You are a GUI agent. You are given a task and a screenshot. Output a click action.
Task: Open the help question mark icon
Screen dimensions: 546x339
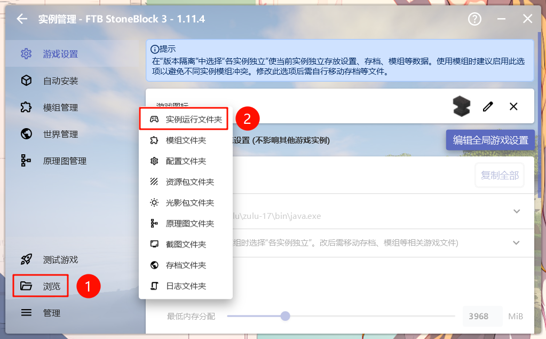click(x=474, y=19)
